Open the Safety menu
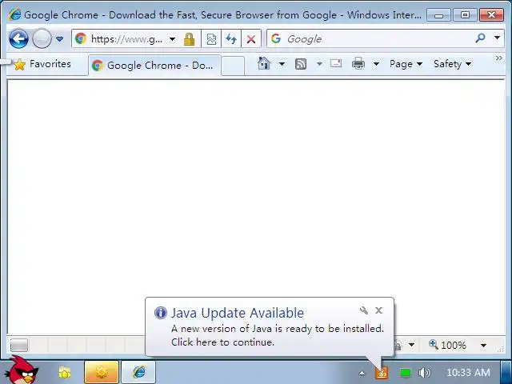Viewport: 512px width, 384px height. point(452,64)
